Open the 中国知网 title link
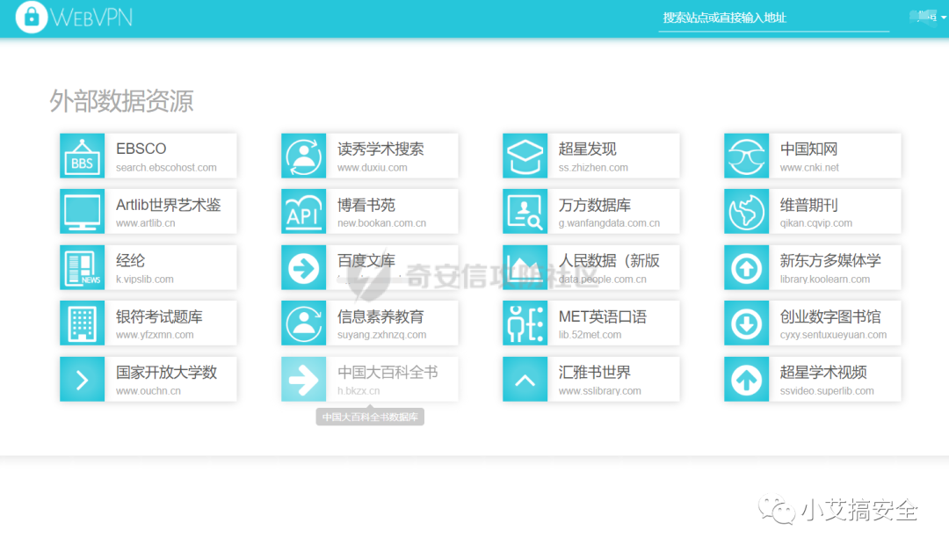 coord(808,149)
